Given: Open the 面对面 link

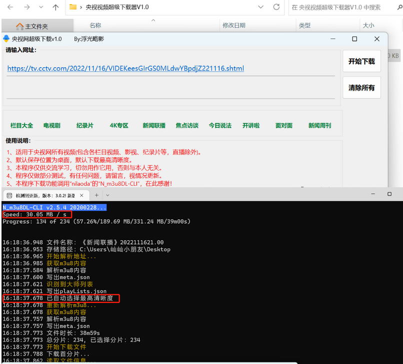Looking at the screenshot, I should [x=284, y=126].
